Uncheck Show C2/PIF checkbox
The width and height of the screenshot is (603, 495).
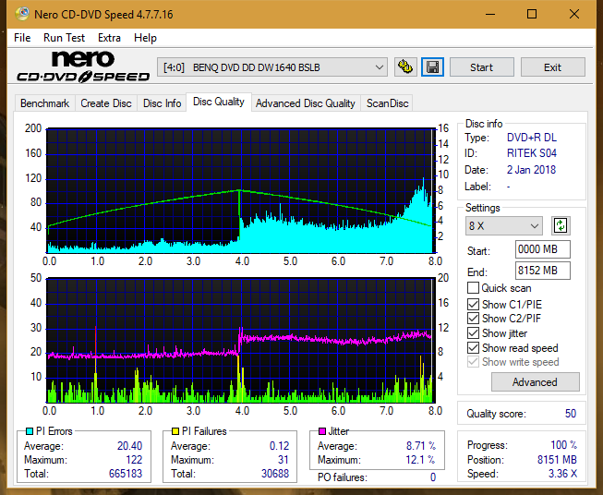point(473,319)
